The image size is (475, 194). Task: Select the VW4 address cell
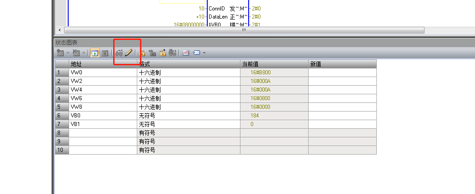pos(102,90)
